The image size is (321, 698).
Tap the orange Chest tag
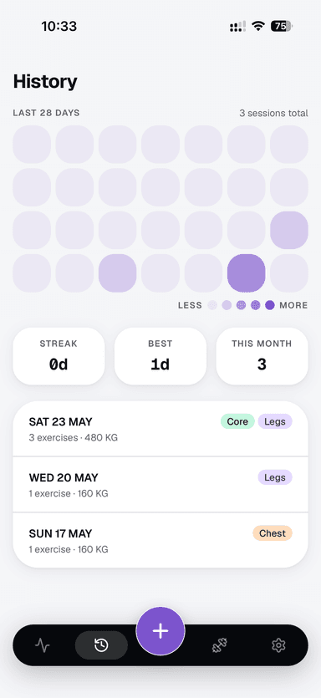tap(273, 532)
